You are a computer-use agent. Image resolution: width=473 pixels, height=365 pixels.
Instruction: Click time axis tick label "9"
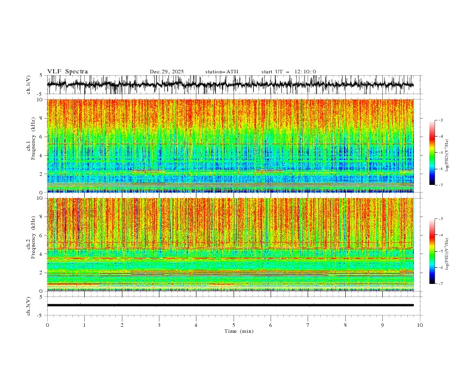click(x=382, y=325)
